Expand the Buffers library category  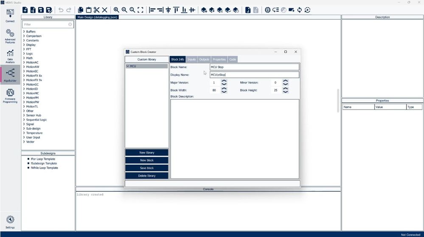pyautogui.click(x=24, y=32)
